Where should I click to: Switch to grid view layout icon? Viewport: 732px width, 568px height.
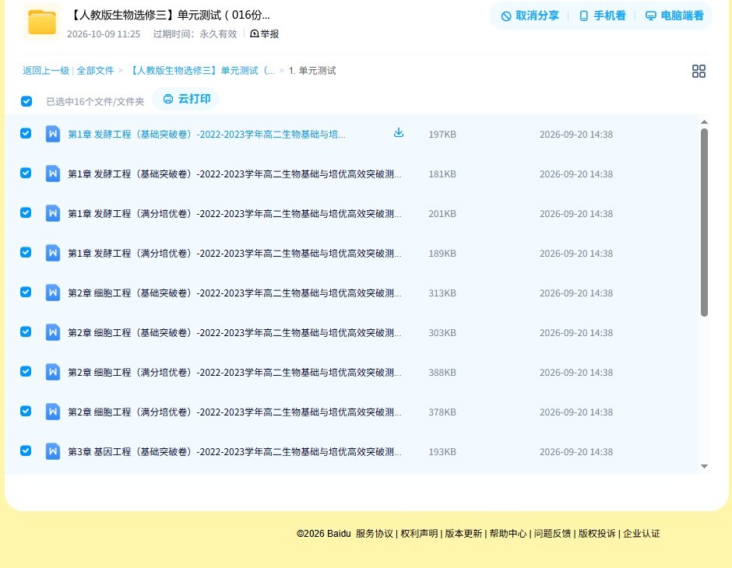tap(699, 71)
